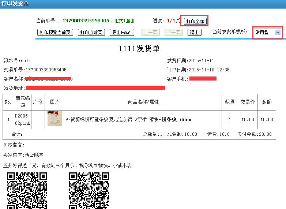Click merchant code D2006-02pink cell
The height and width of the screenshot is (209, 286).
pos(23,119)
